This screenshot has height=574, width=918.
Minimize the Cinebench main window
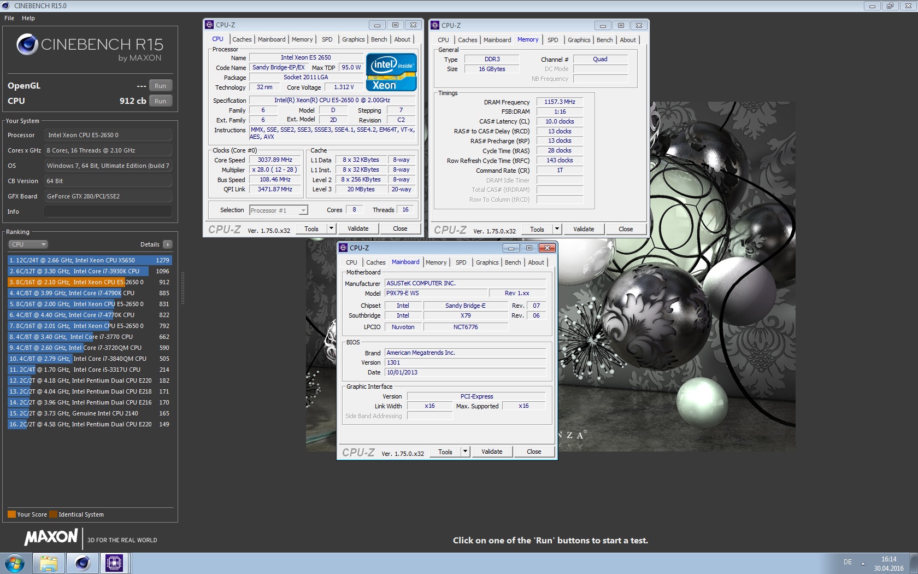pyautogui.click(x=872, y=6)
